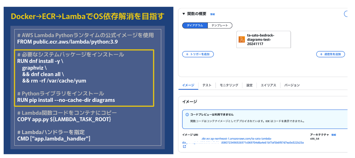Select the # Lambda関数コードをコンテナにコピー comment

click(x=67, y=113)
